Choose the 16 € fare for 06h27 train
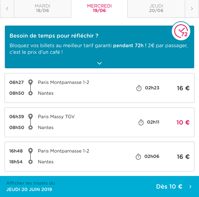This screenshot has height=197, width=199. click(x=183, y=88)
